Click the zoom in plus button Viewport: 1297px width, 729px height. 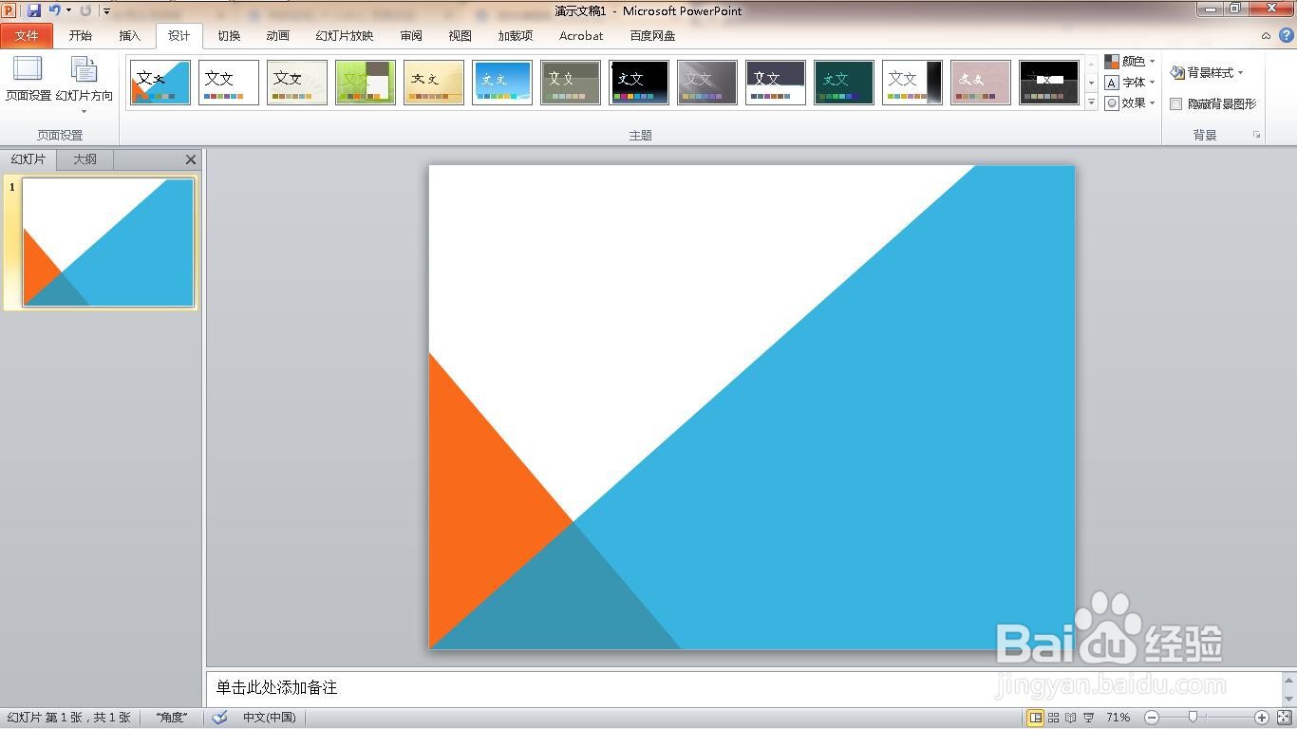coord(1262,718)
